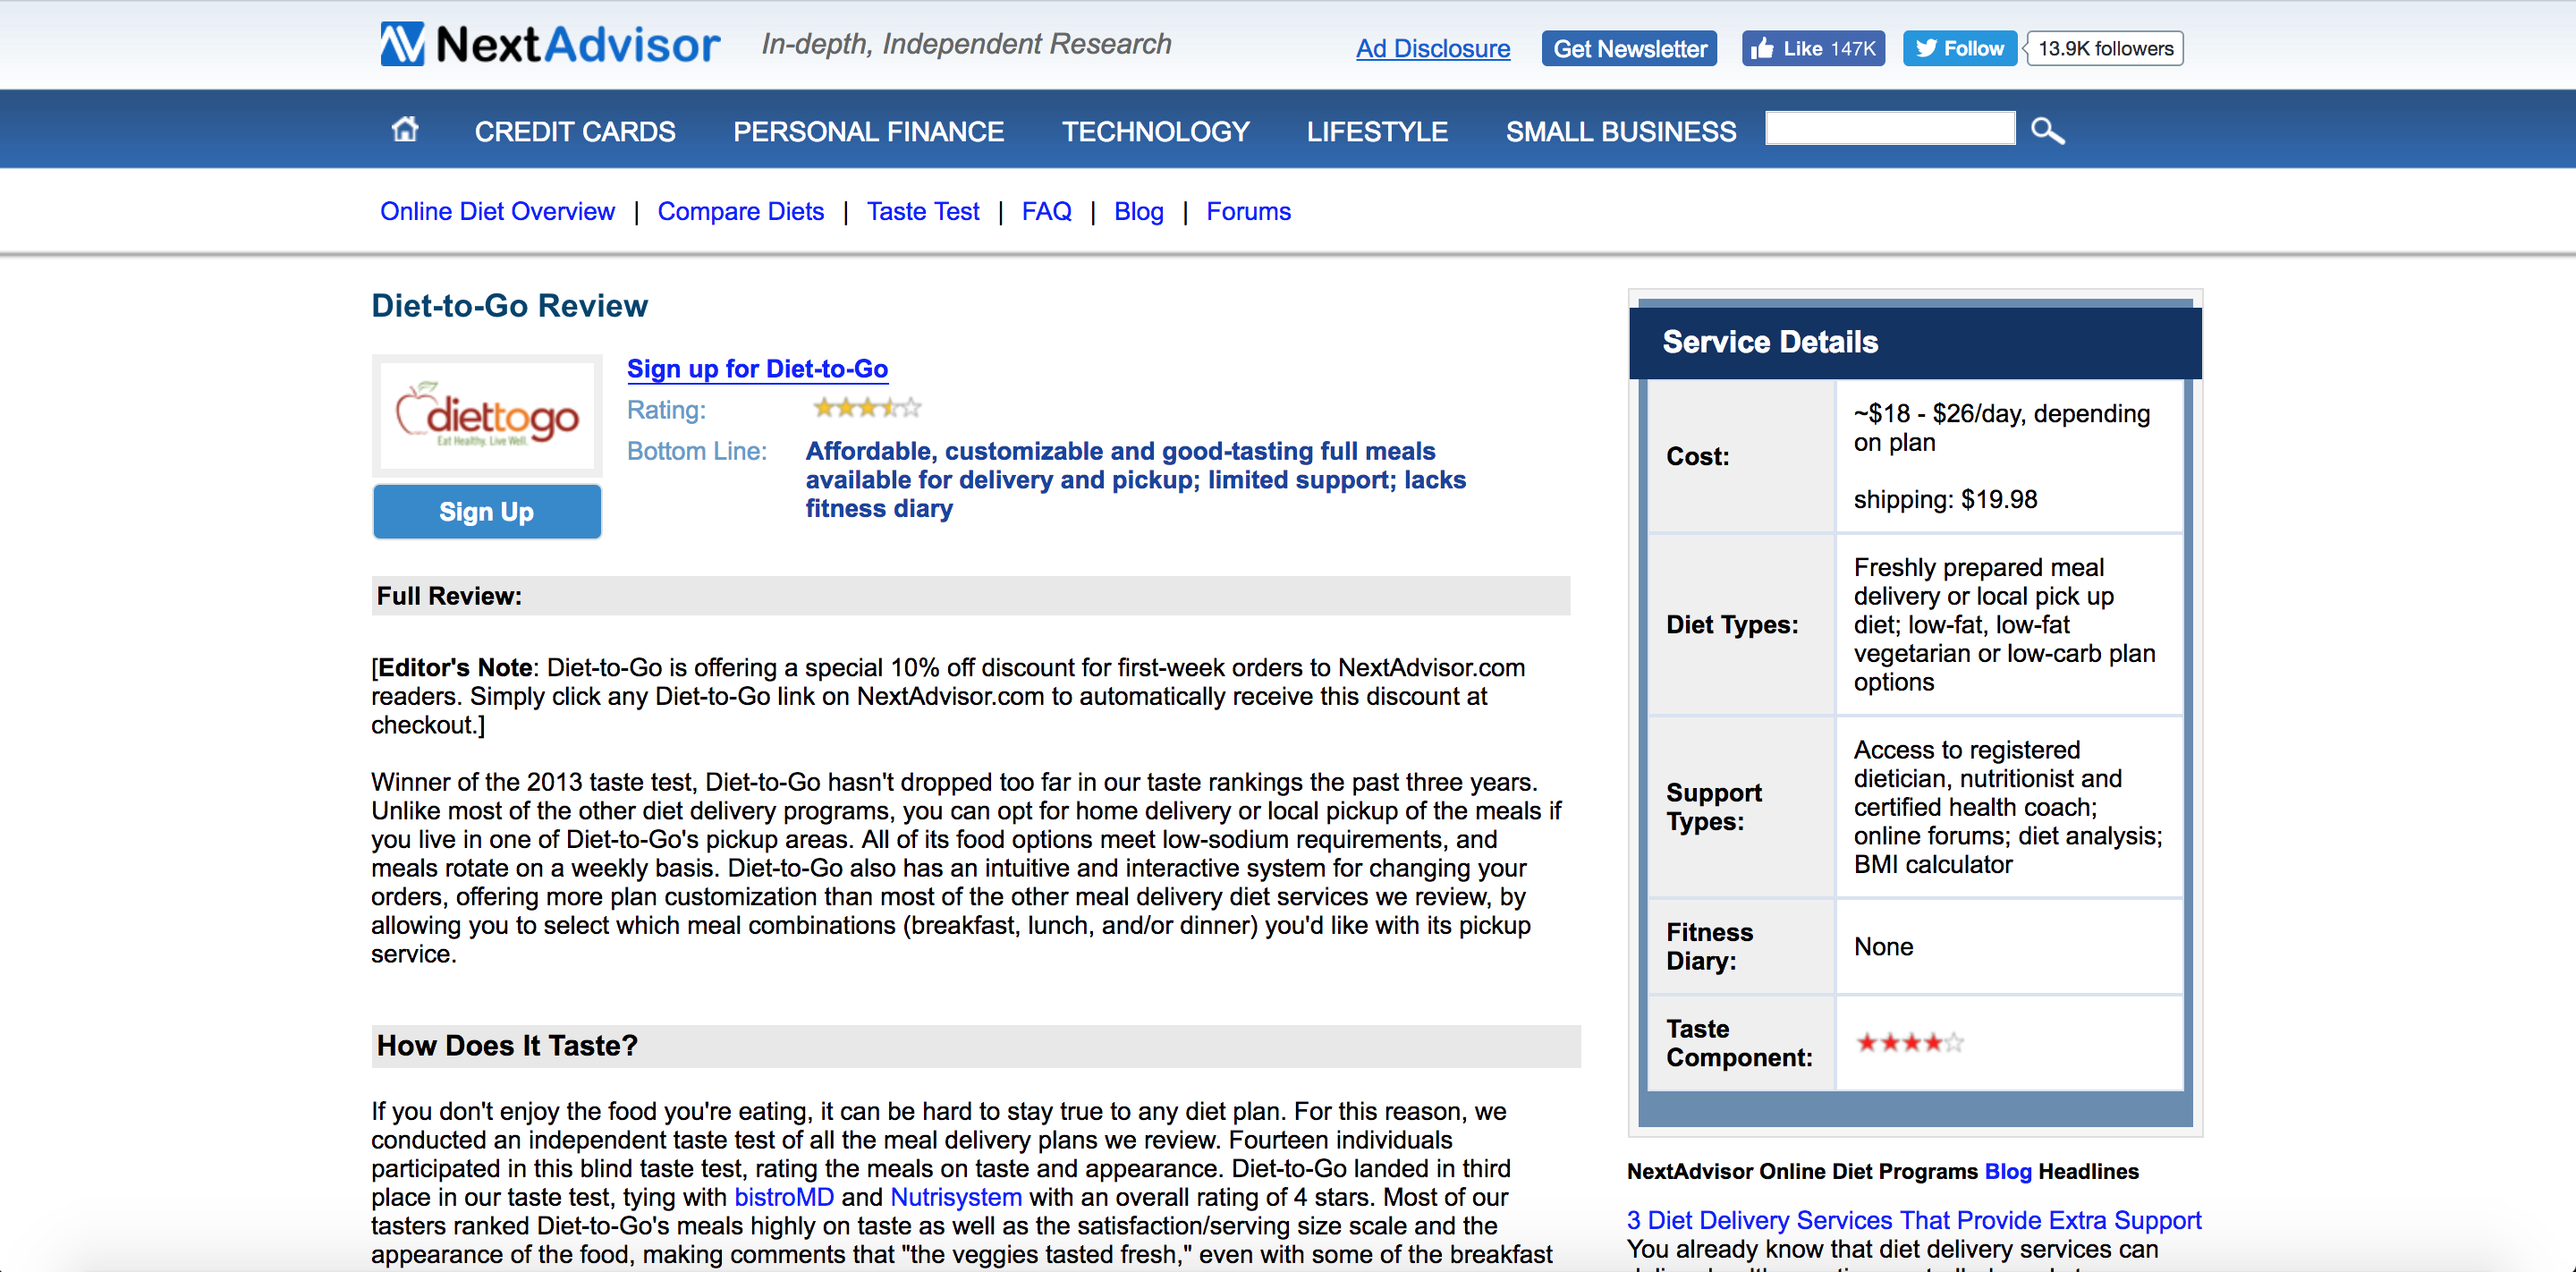Click the Diet-to-Go Review heading
Image resolution: width=2576 pixels, height=1272 pixels.
point(509,306)
